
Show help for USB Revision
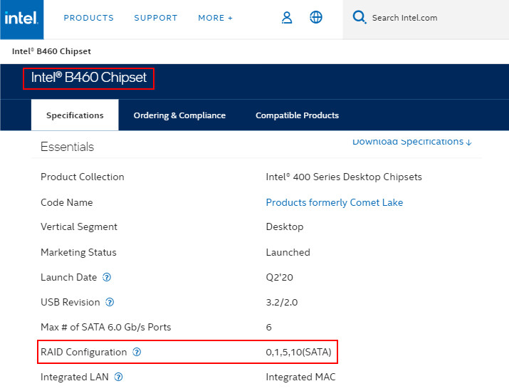[x=110, y=303]
